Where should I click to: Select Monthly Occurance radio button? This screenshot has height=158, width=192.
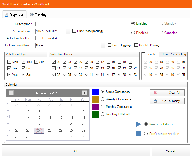103,106
